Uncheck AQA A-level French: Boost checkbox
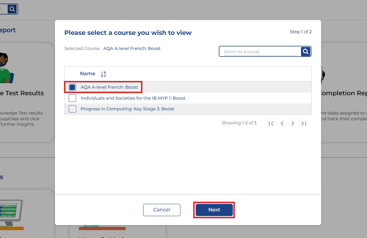Viewport: 367px width, 238px height. (x=72, y=87)
